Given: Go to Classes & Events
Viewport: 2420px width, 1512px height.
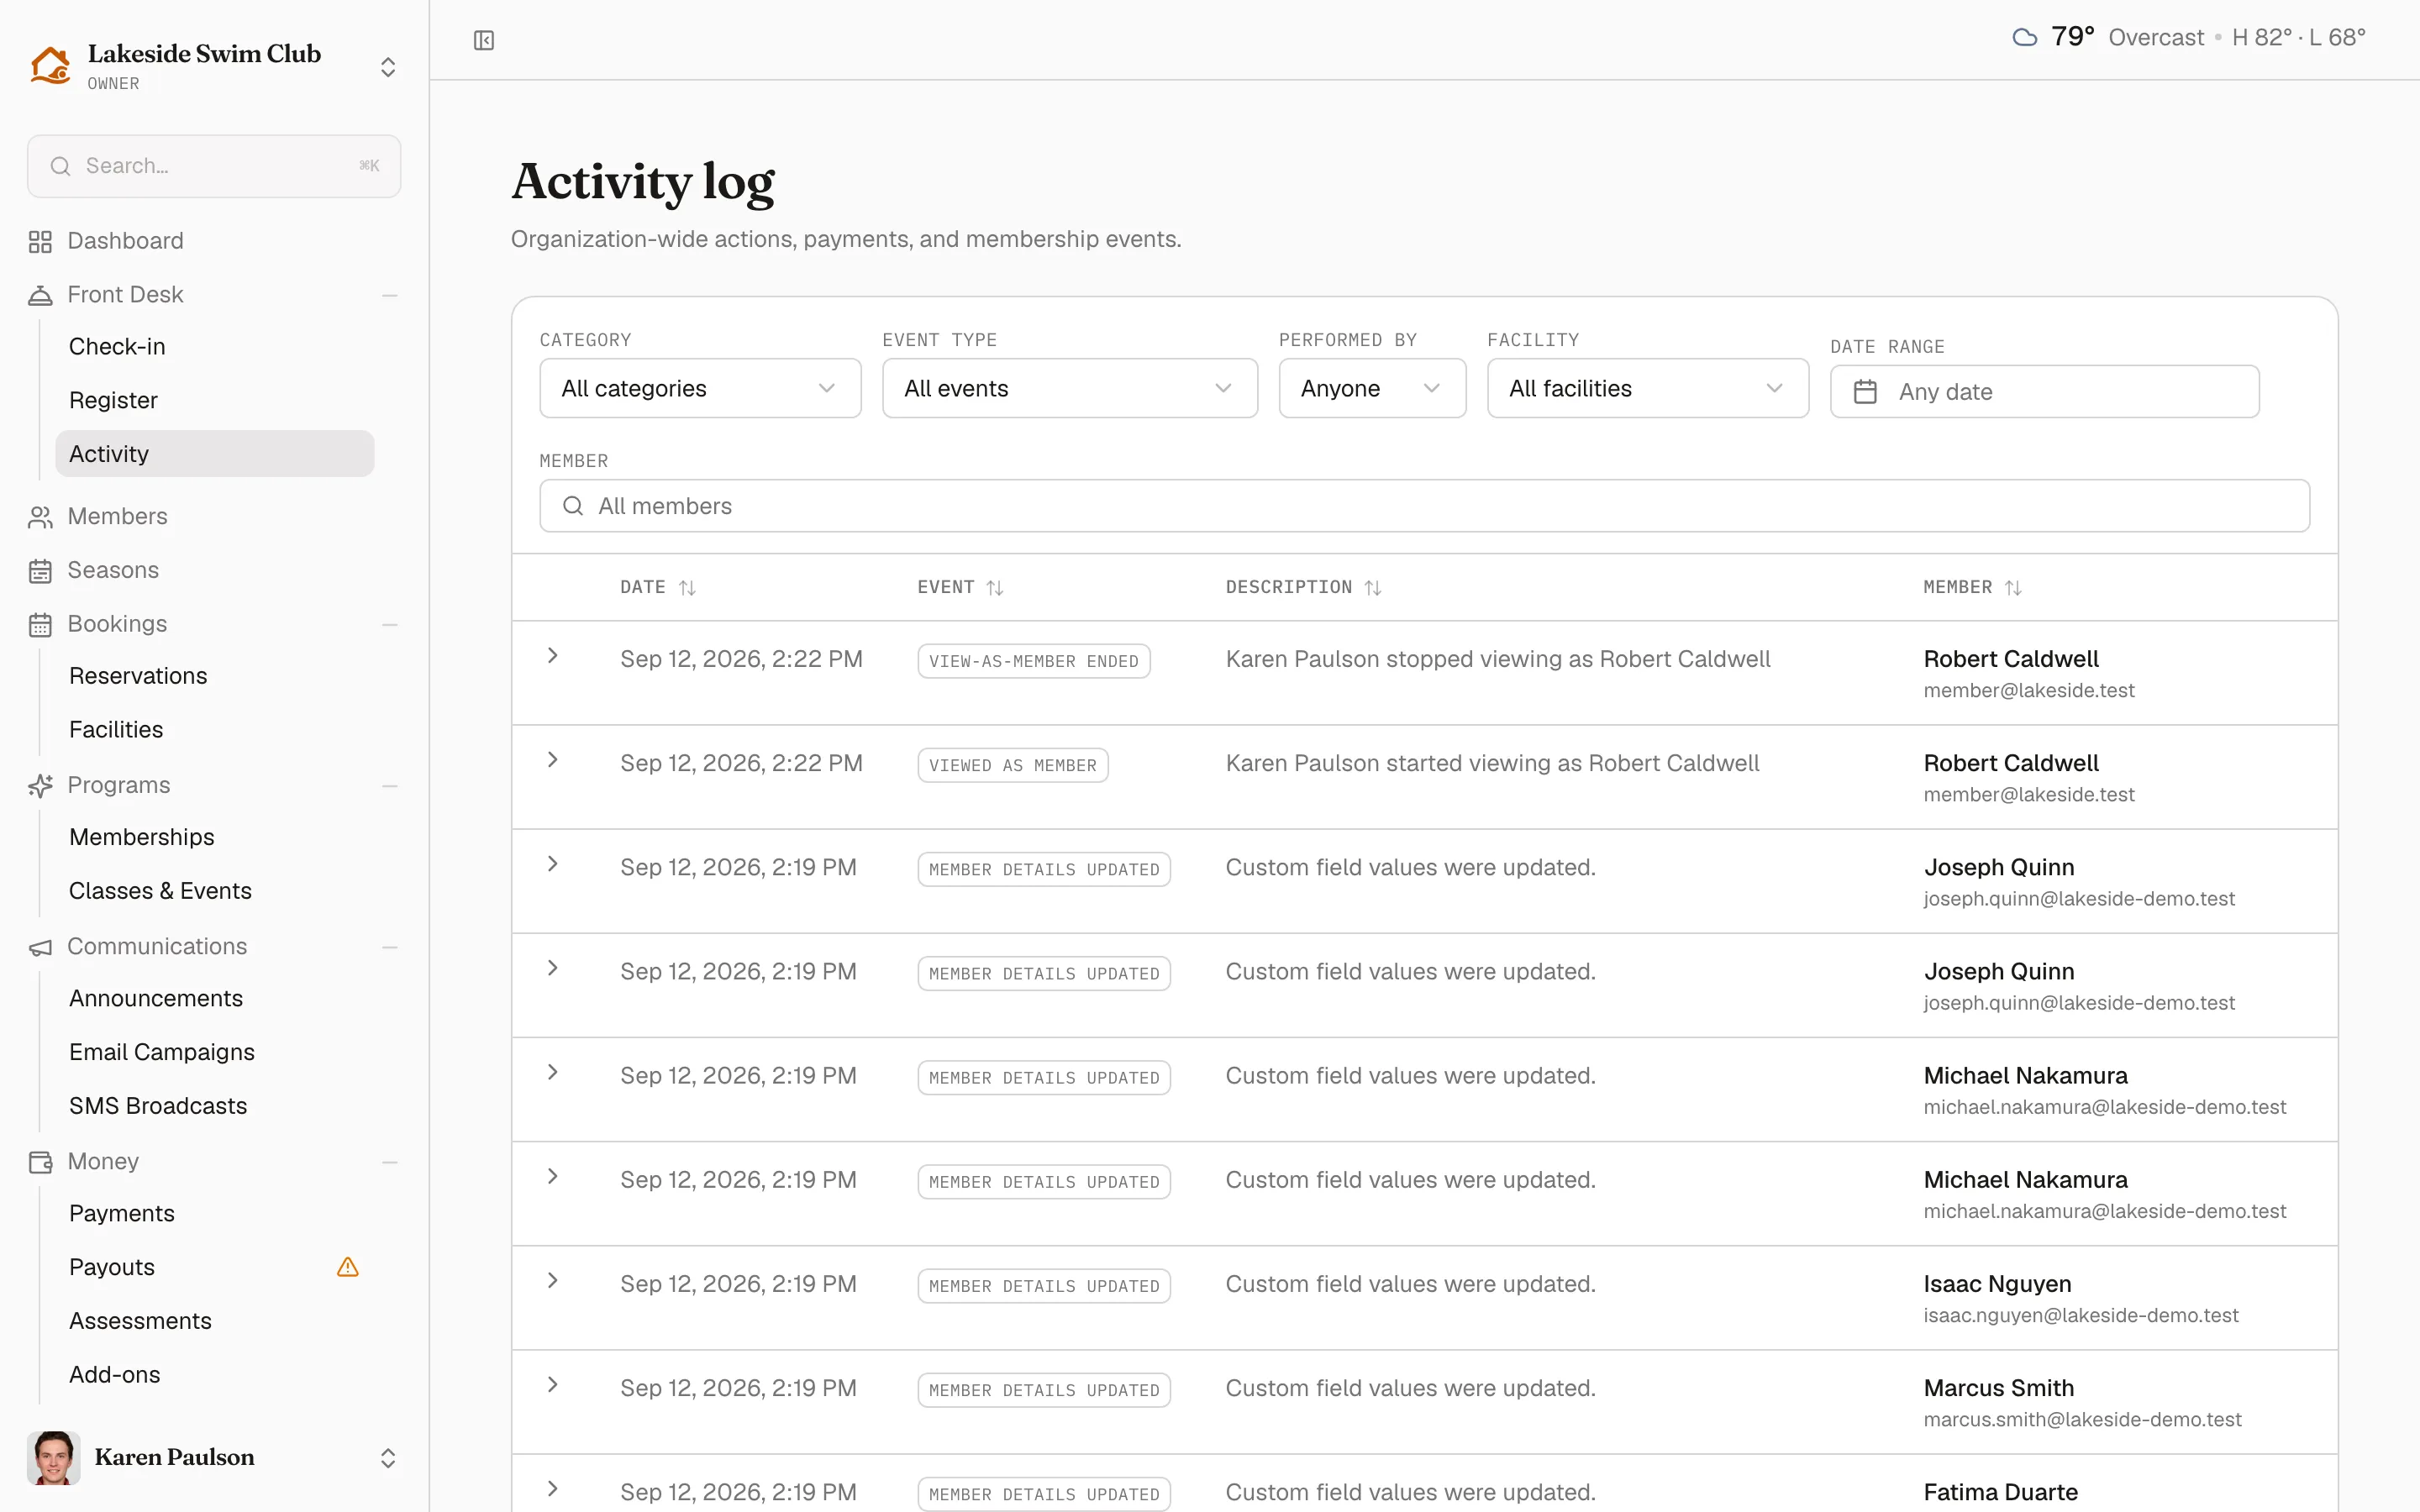Looking at the screenshot, I should pos(160,891).
